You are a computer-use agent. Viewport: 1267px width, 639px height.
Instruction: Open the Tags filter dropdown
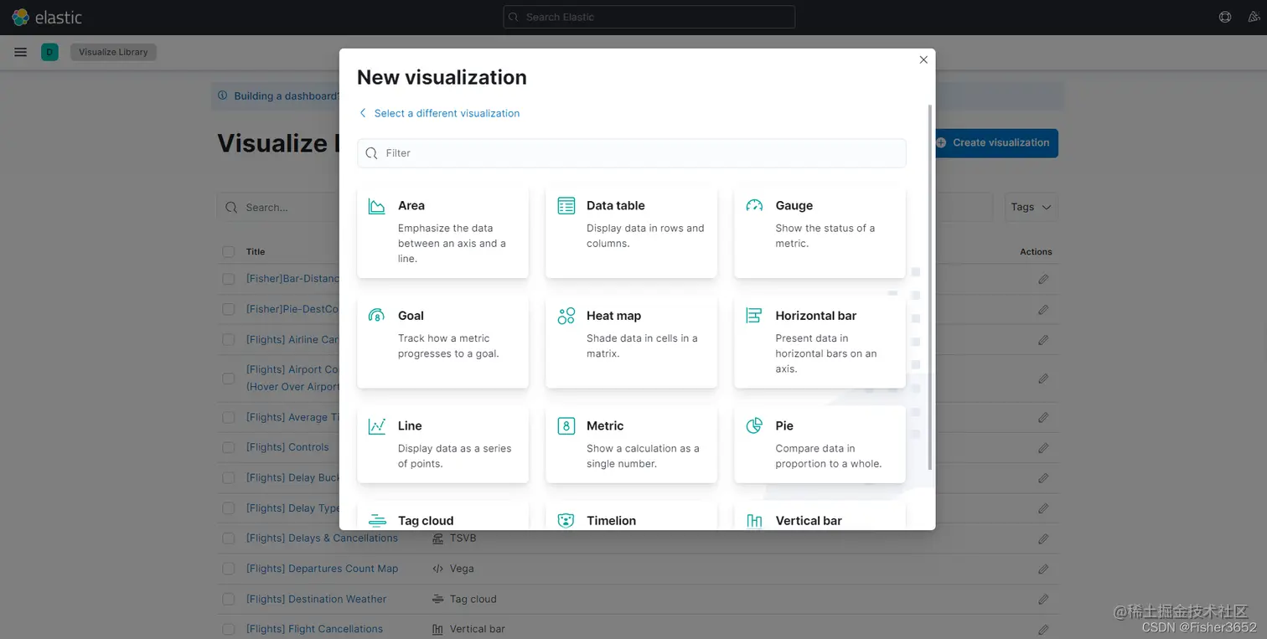tap(1031, 207)
